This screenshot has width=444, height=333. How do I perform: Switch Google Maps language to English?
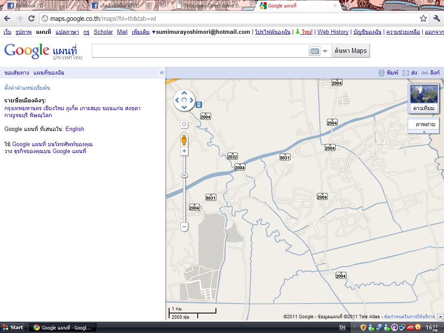[x=75, y=129]
